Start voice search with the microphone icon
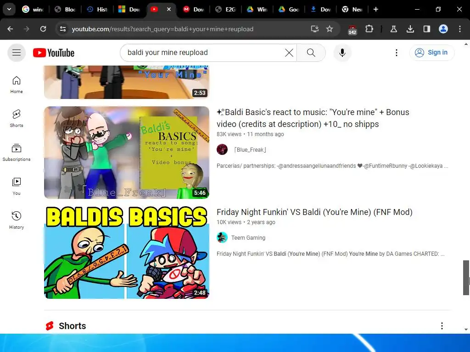470x352 pixels. (342, 53)
